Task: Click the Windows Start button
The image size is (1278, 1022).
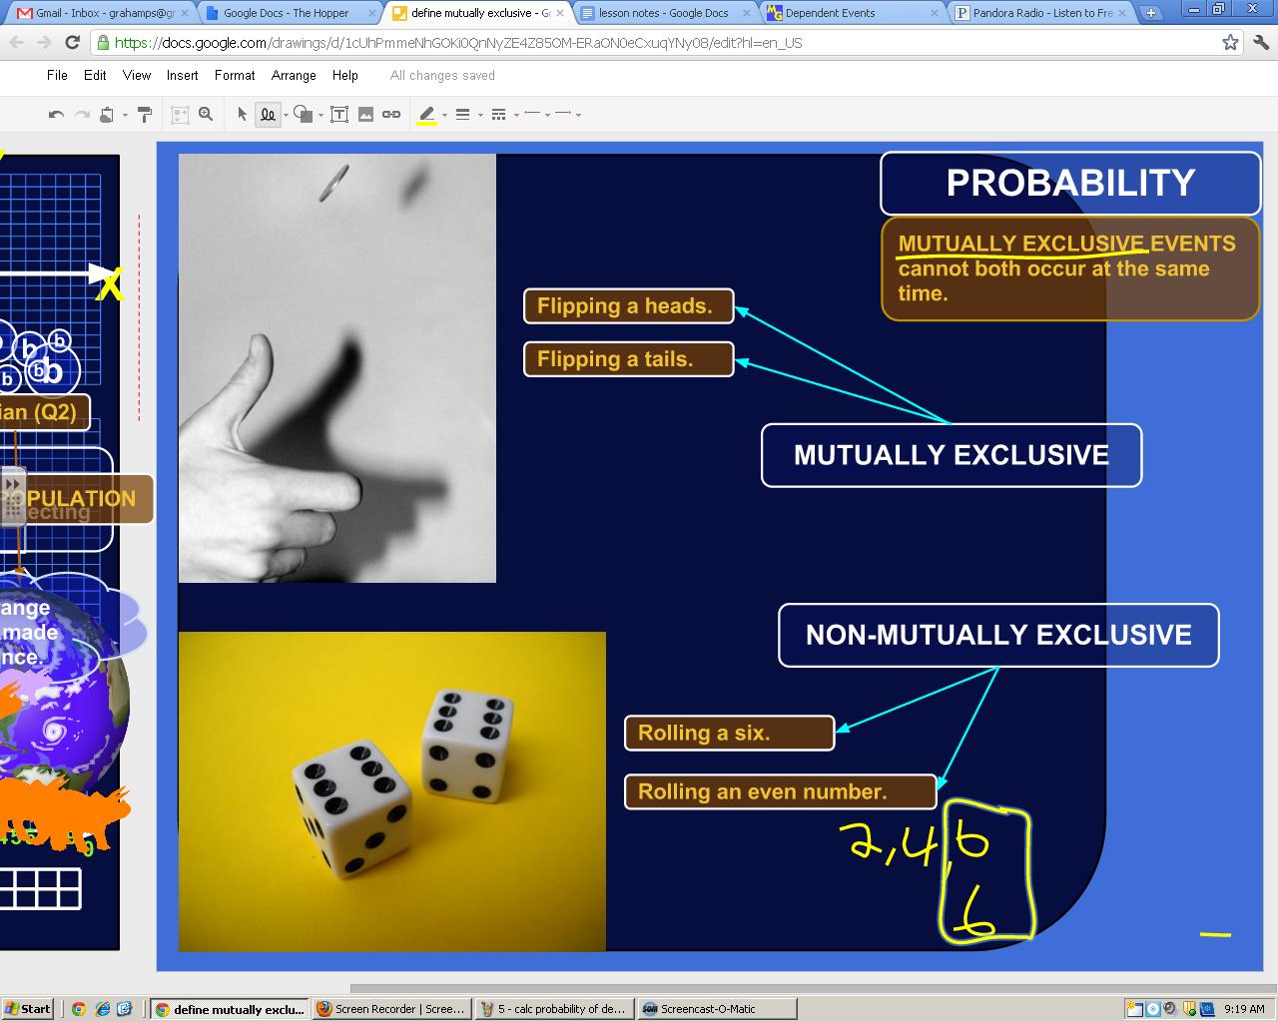Action: (x=28, y=1009)
